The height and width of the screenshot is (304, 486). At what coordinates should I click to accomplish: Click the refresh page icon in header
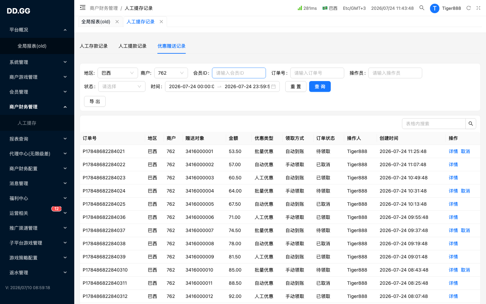coord(468,8)
